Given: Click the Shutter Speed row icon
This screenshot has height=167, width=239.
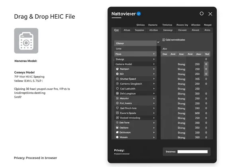Looking at the screenshot, I should pos(117,79).
